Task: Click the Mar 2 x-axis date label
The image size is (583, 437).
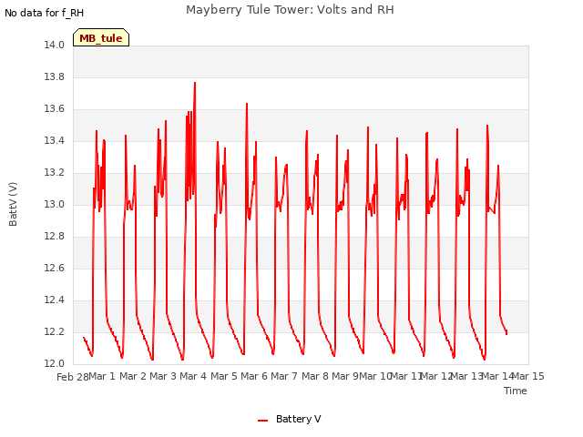Action: pos(133,376)
